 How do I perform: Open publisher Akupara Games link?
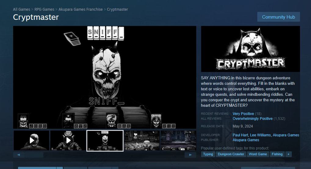pyautogui.click(x=246, y=140)
